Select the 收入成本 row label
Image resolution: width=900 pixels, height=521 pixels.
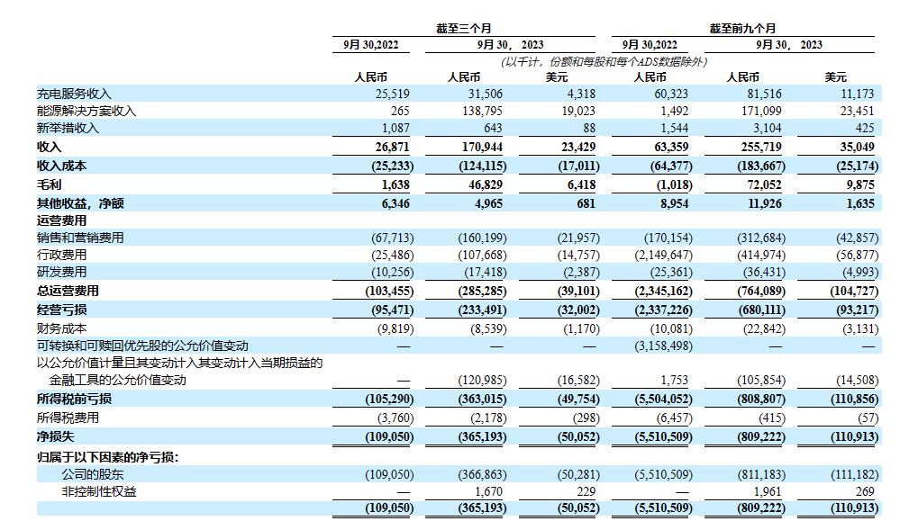tap(61, 166)
